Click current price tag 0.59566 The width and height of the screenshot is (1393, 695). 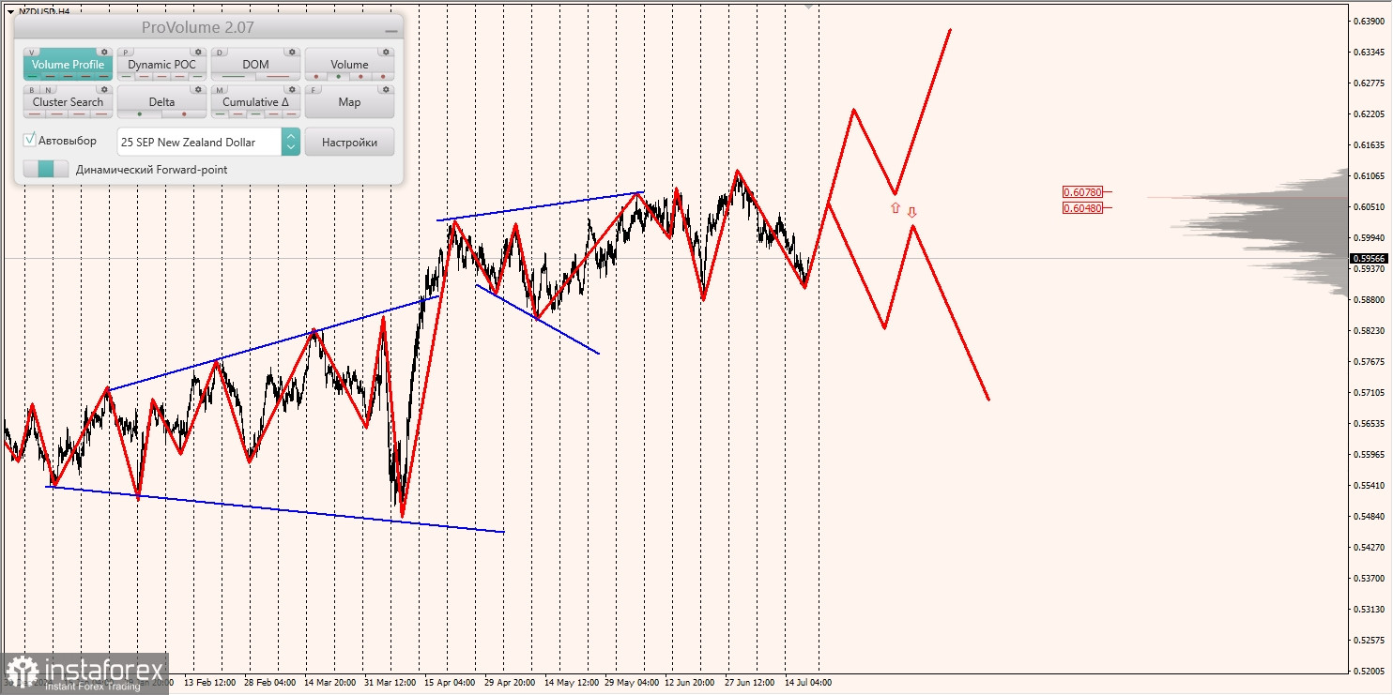pyautogui.click(x=1370, y=258)
